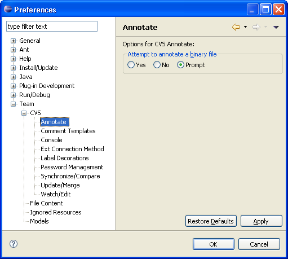Screen dimensions: 288x259
Task: Open Comment Templates preferences
Action: [68, 131]
